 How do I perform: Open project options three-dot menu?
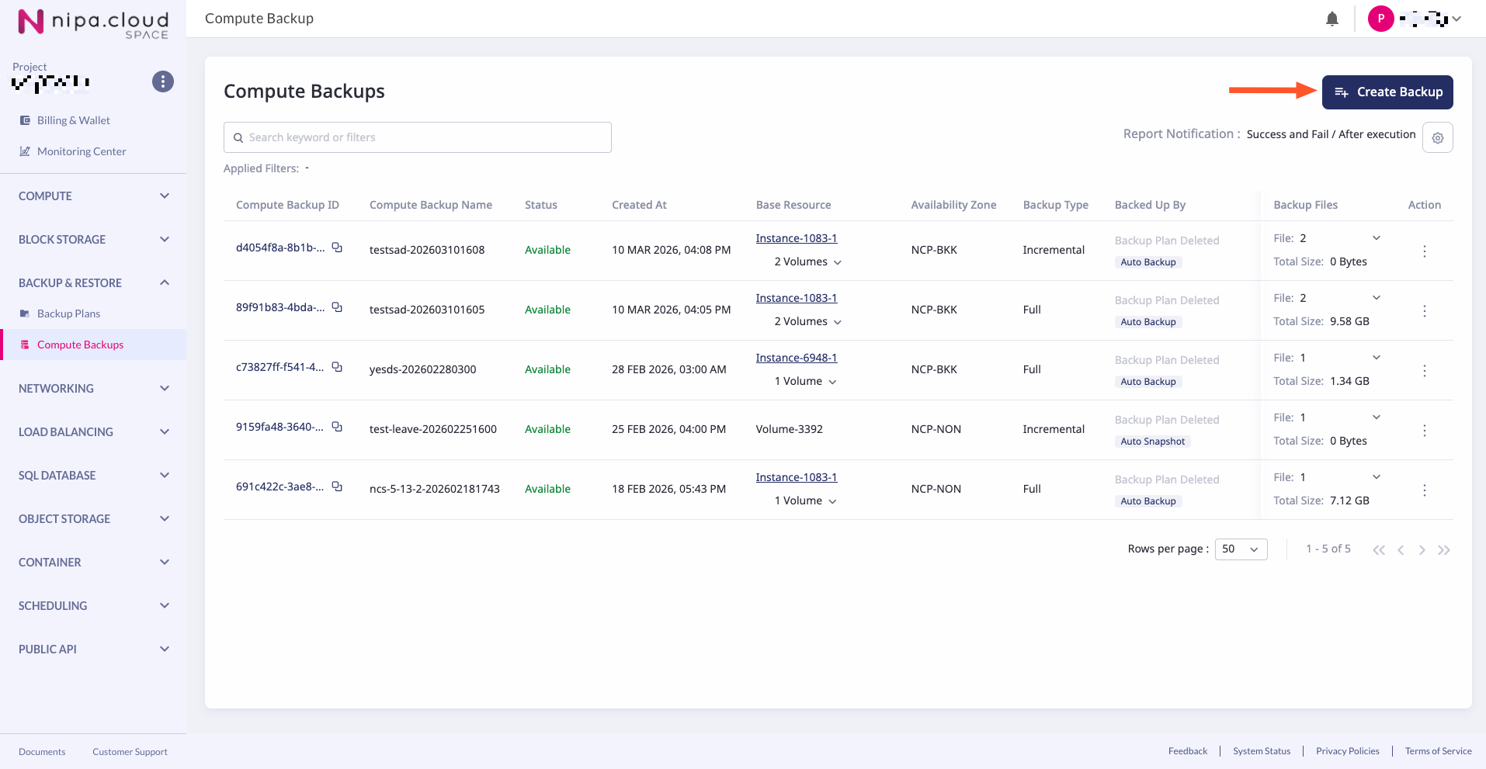tap(162, 81)
